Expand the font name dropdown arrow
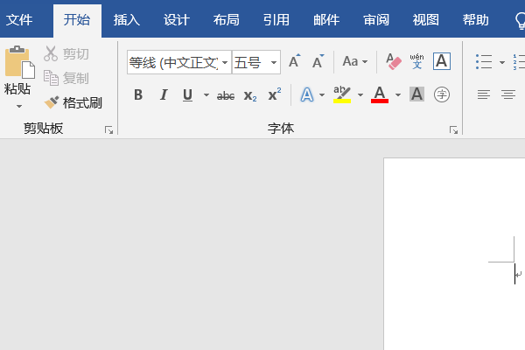 point(225,62)
